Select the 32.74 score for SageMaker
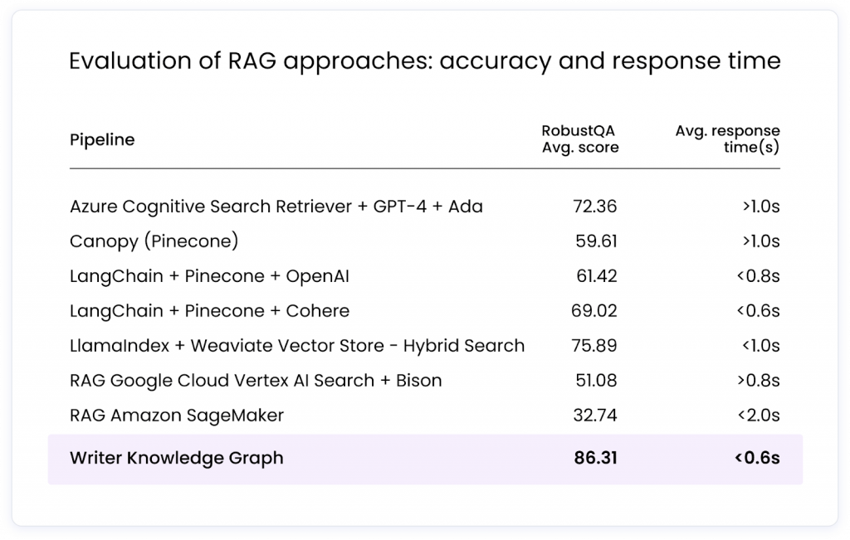This screenshot has height=540, width=850. click(x=595, y=415)
